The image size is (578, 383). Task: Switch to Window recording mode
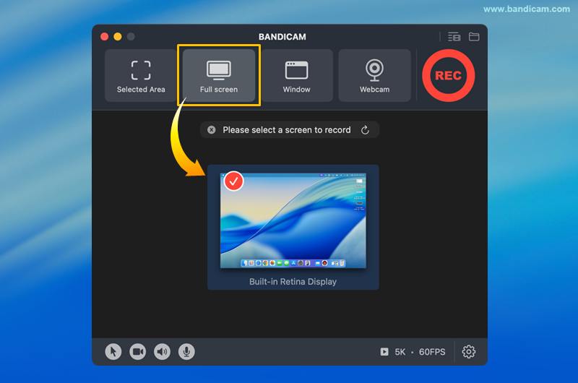(x=296, y=76)
